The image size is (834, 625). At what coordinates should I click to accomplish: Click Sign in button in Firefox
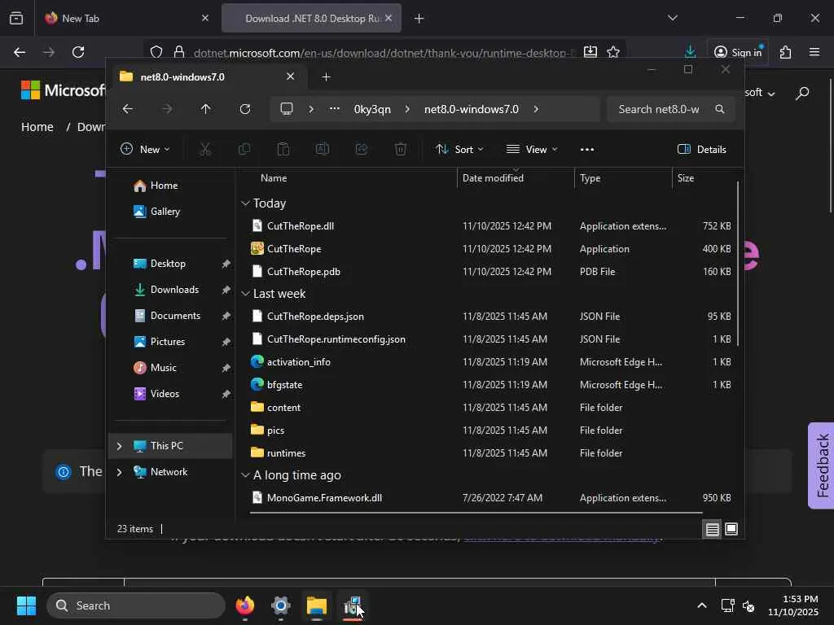click(738, 52)
